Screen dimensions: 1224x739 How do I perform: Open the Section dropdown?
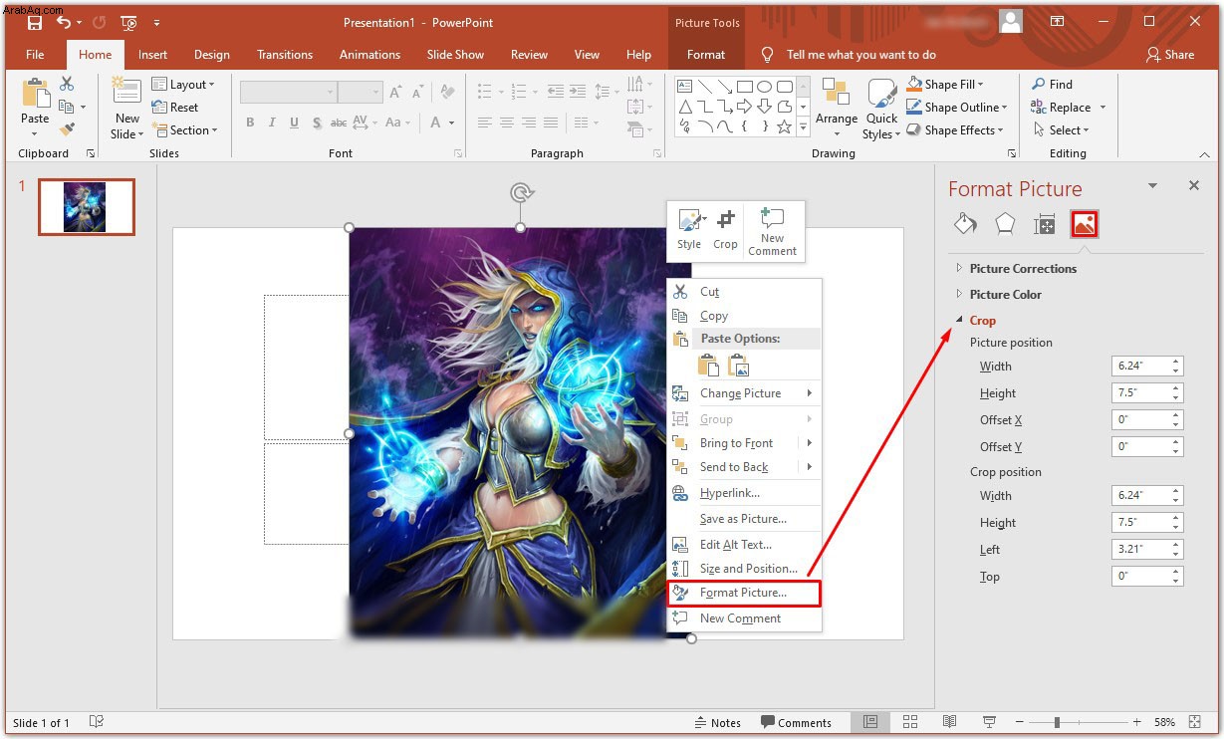[x=184, y=130]
